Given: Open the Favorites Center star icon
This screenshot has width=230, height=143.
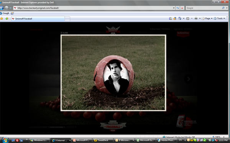Looking at the screenshot, I should pyautogui.click(x=2, y=19).
